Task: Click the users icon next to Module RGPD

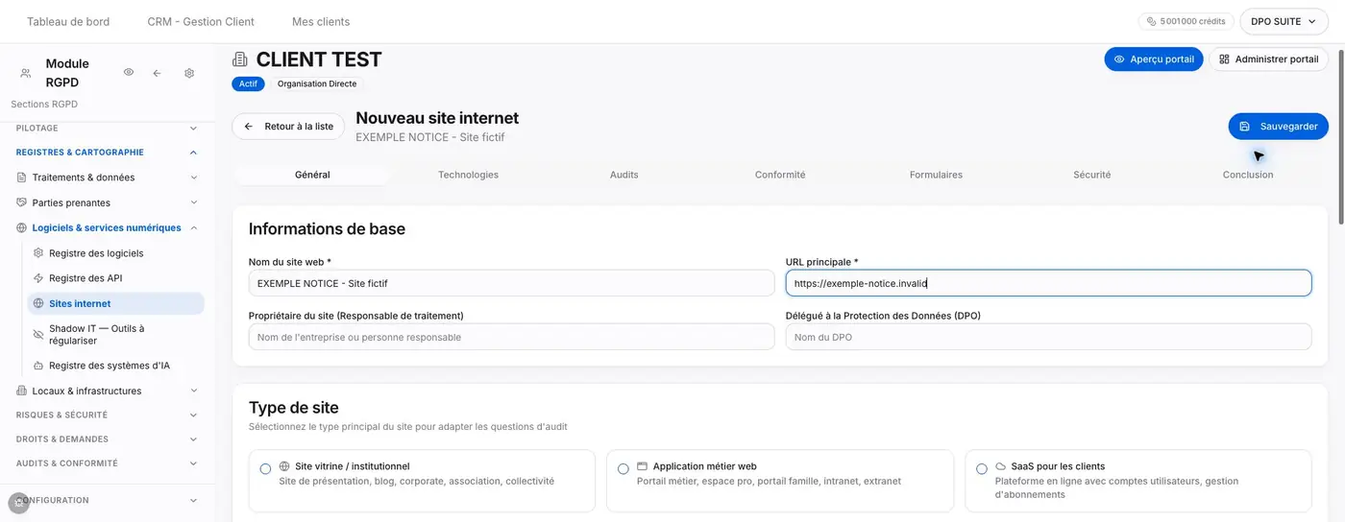Action: point(25,73)
